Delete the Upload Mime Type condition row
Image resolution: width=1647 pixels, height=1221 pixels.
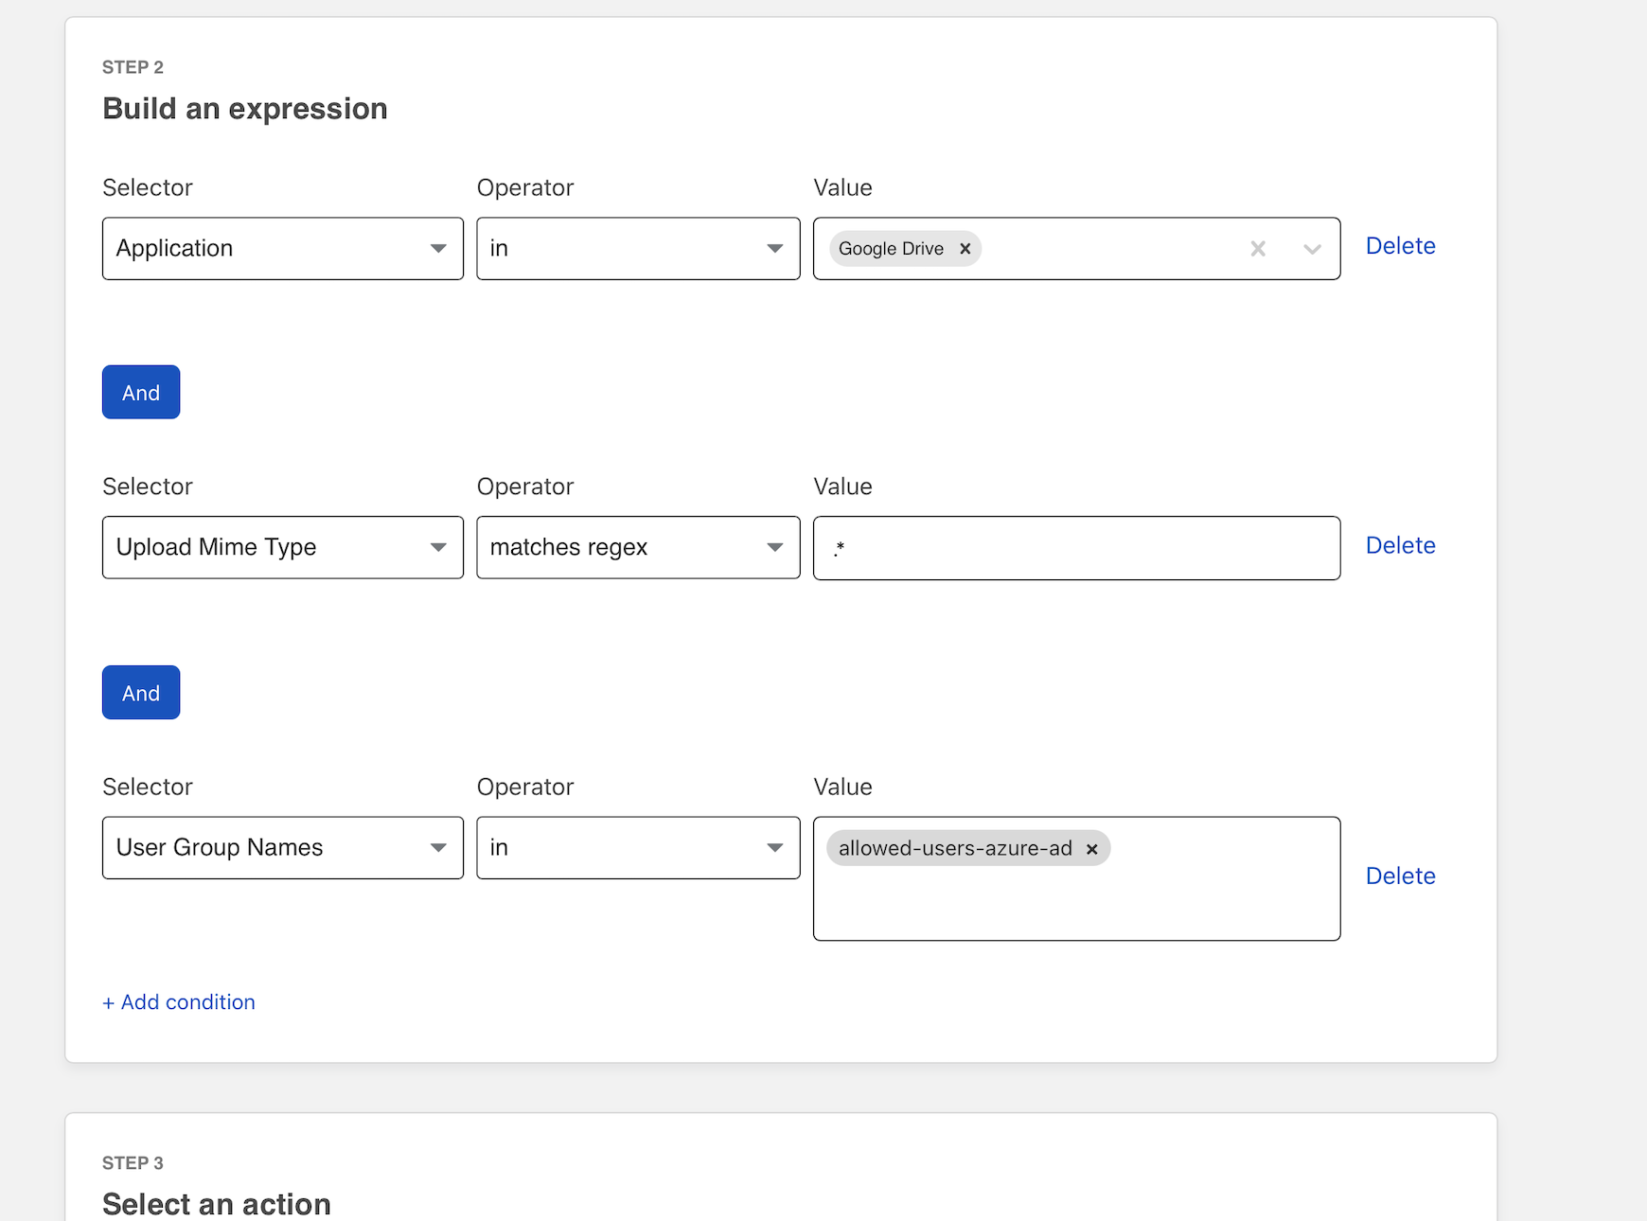(x=1400, y=545)
